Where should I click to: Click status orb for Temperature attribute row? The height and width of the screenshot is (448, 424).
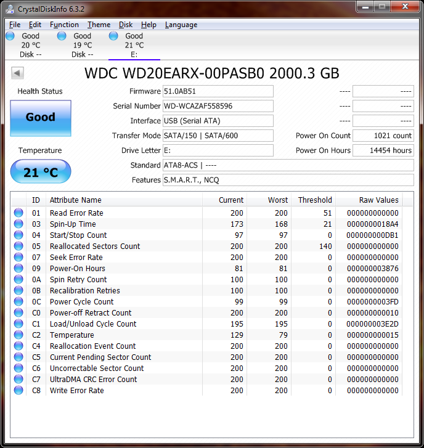(x=18, y=335)
